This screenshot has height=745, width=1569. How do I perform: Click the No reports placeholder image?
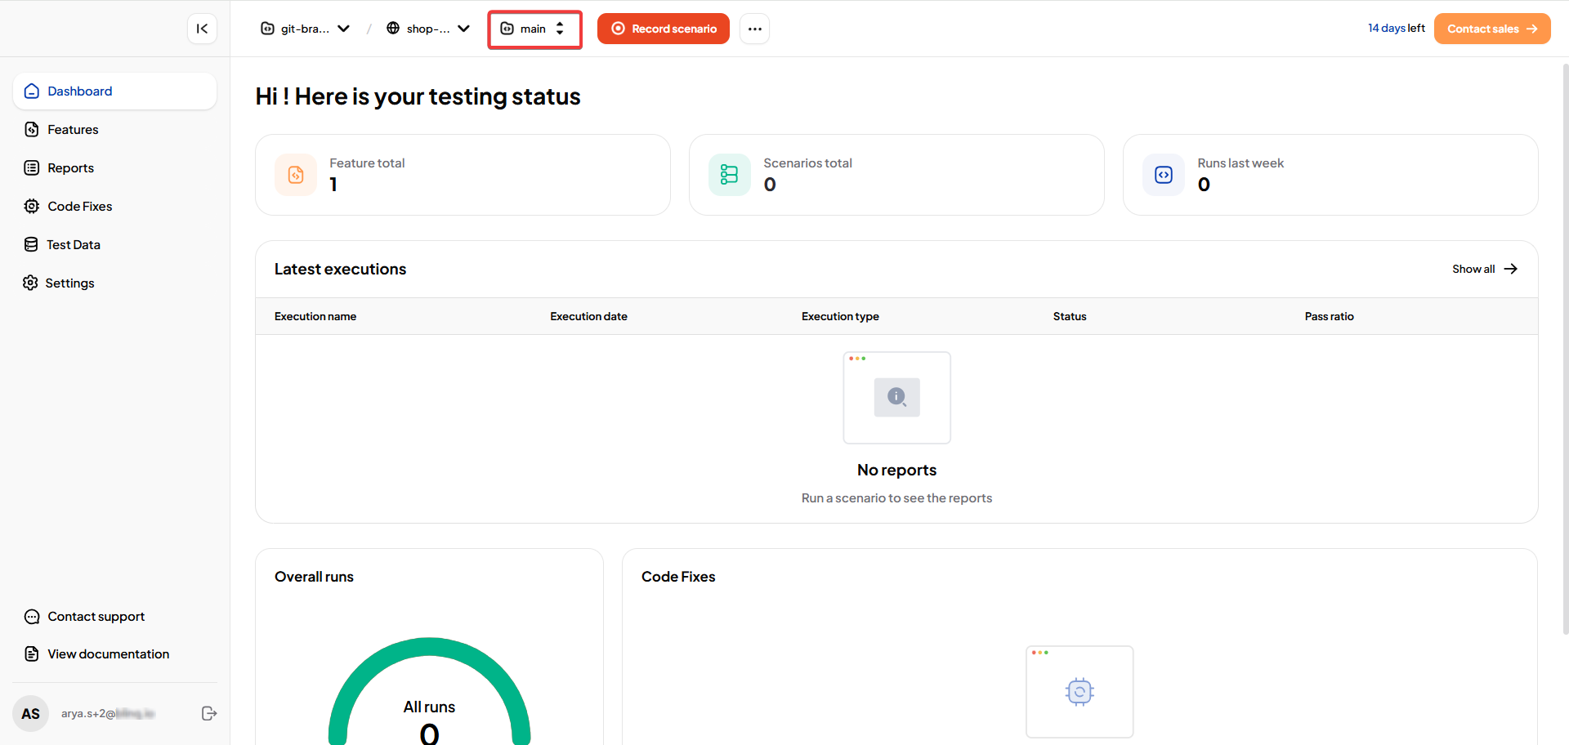tap(896, 398)
